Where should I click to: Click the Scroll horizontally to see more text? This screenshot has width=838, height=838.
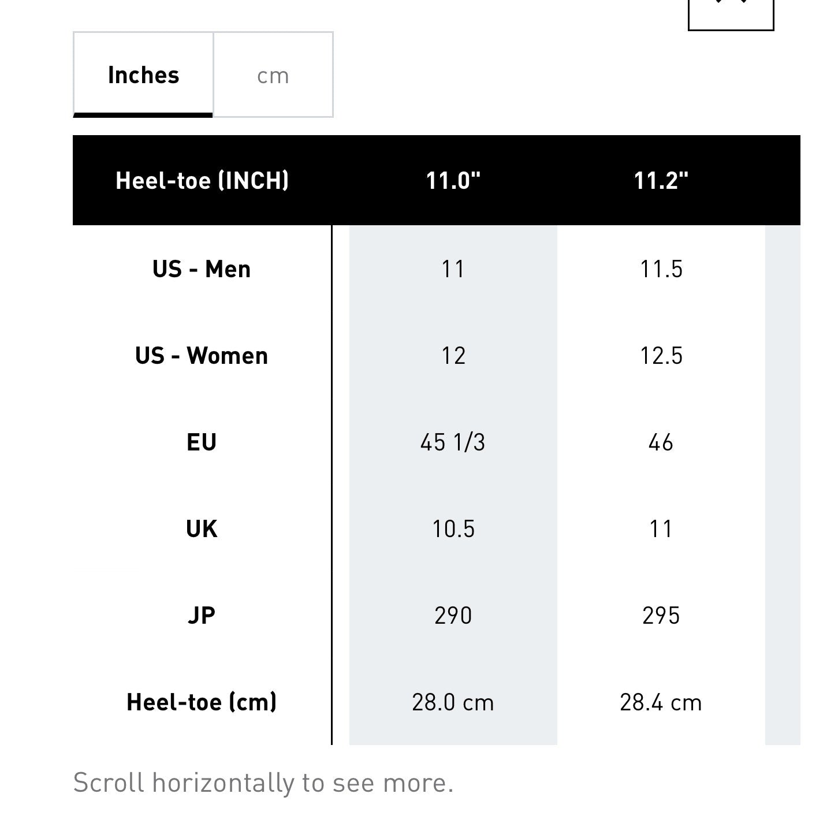(263, 783)
